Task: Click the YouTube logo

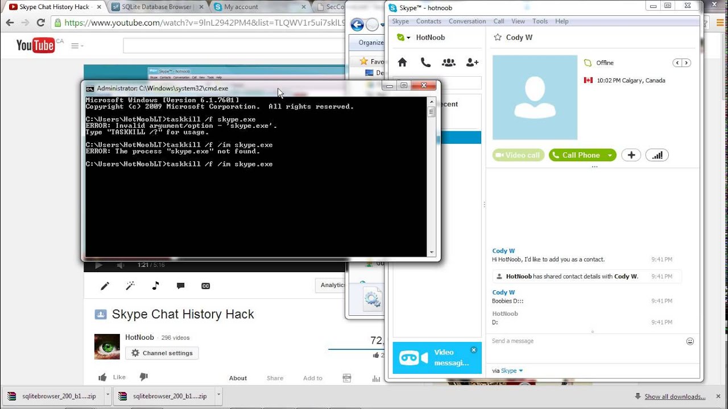Action: [x=35, y=45]
